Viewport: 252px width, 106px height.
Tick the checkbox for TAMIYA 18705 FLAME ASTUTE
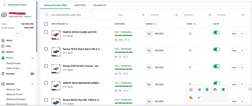[x=46, y=32]
